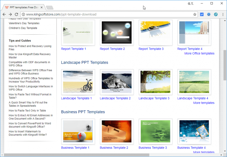Click the vertical scrollbar thumb
This screenshot has height=157, width=227.
tap(225, 65)
